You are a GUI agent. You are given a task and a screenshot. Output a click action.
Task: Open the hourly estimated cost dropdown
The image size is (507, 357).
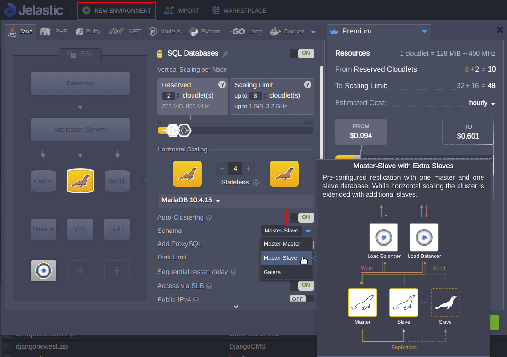point(482,103)
